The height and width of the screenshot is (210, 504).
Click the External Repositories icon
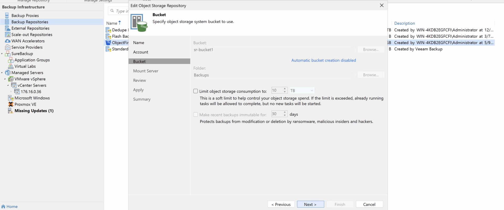[8, 28]
